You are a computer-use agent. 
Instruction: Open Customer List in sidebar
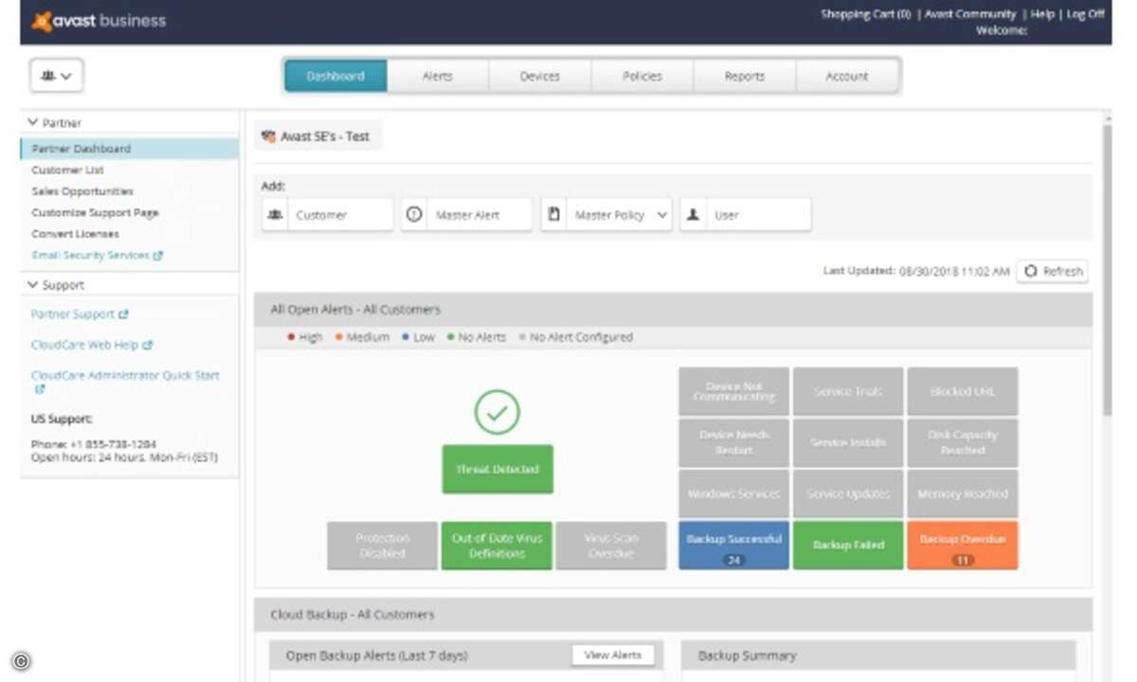[x=68, y=170]
